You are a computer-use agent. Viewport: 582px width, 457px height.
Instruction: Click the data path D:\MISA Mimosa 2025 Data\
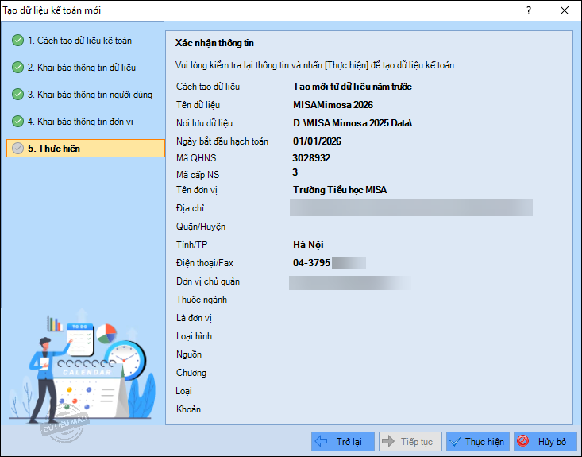point(352,123)
